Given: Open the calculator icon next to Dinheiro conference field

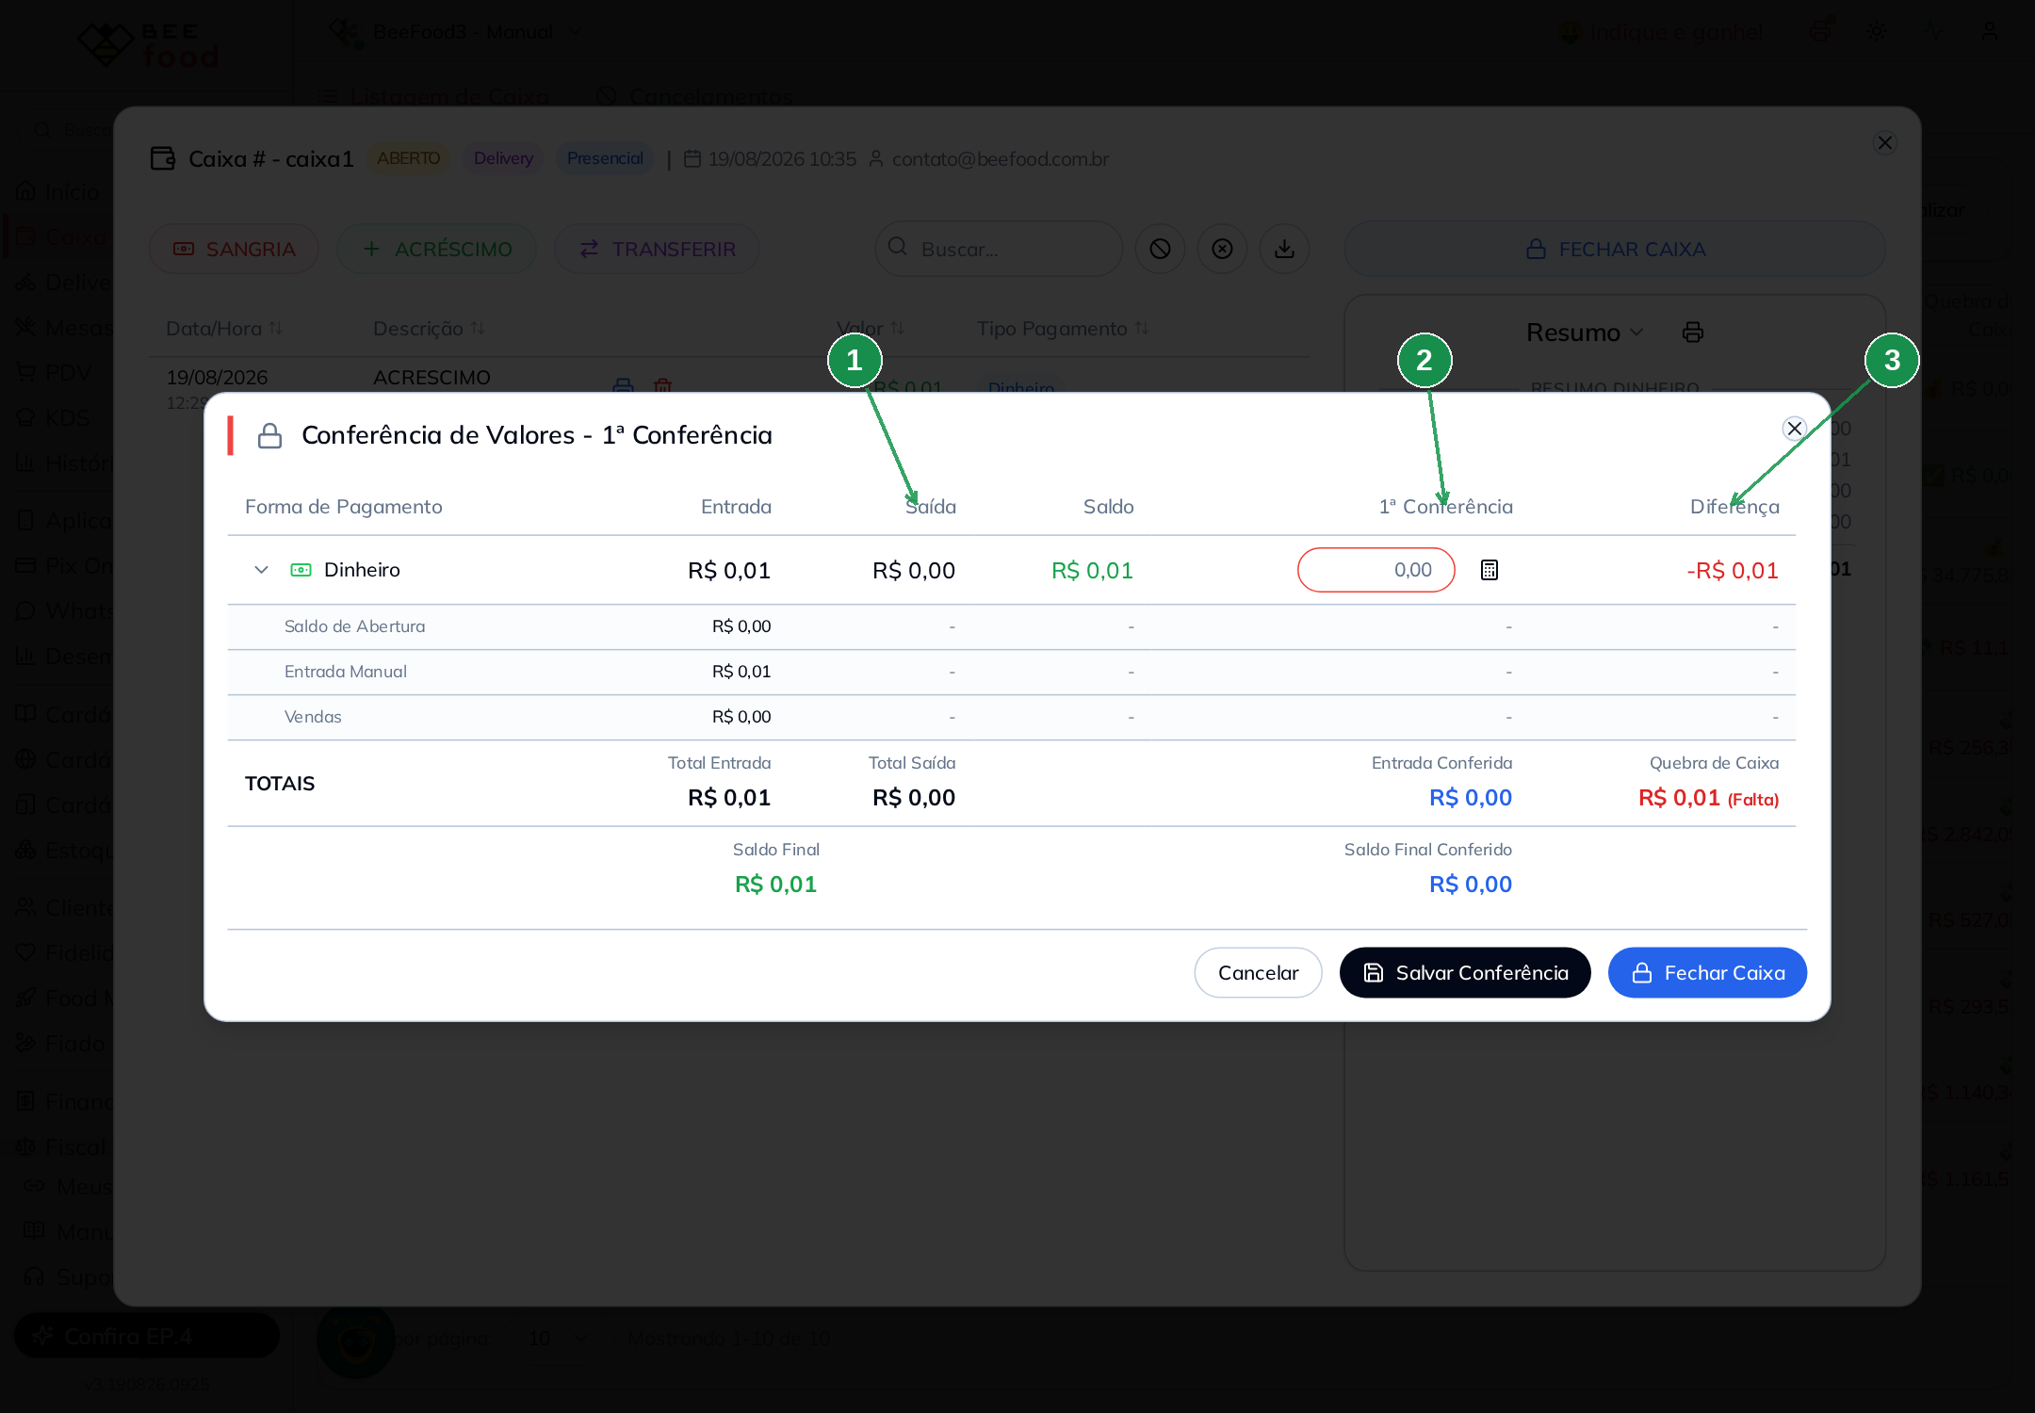Looking at the screenshot, I should coord(1489,570).
